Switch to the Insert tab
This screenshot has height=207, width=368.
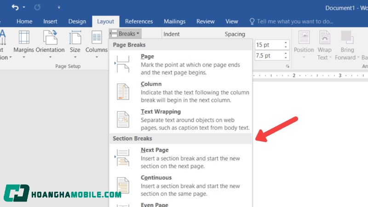(x=50, y=21)
